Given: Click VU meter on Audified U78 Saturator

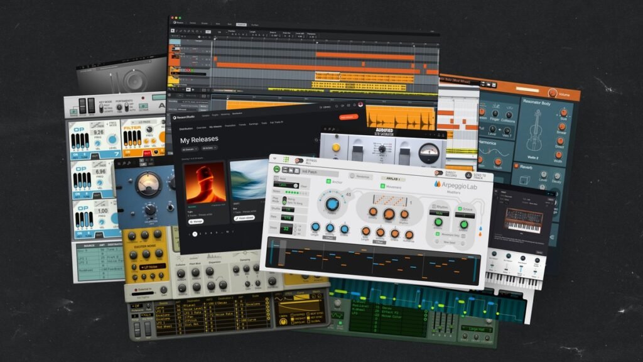Looking at the screenshot, I should [429, 153].
